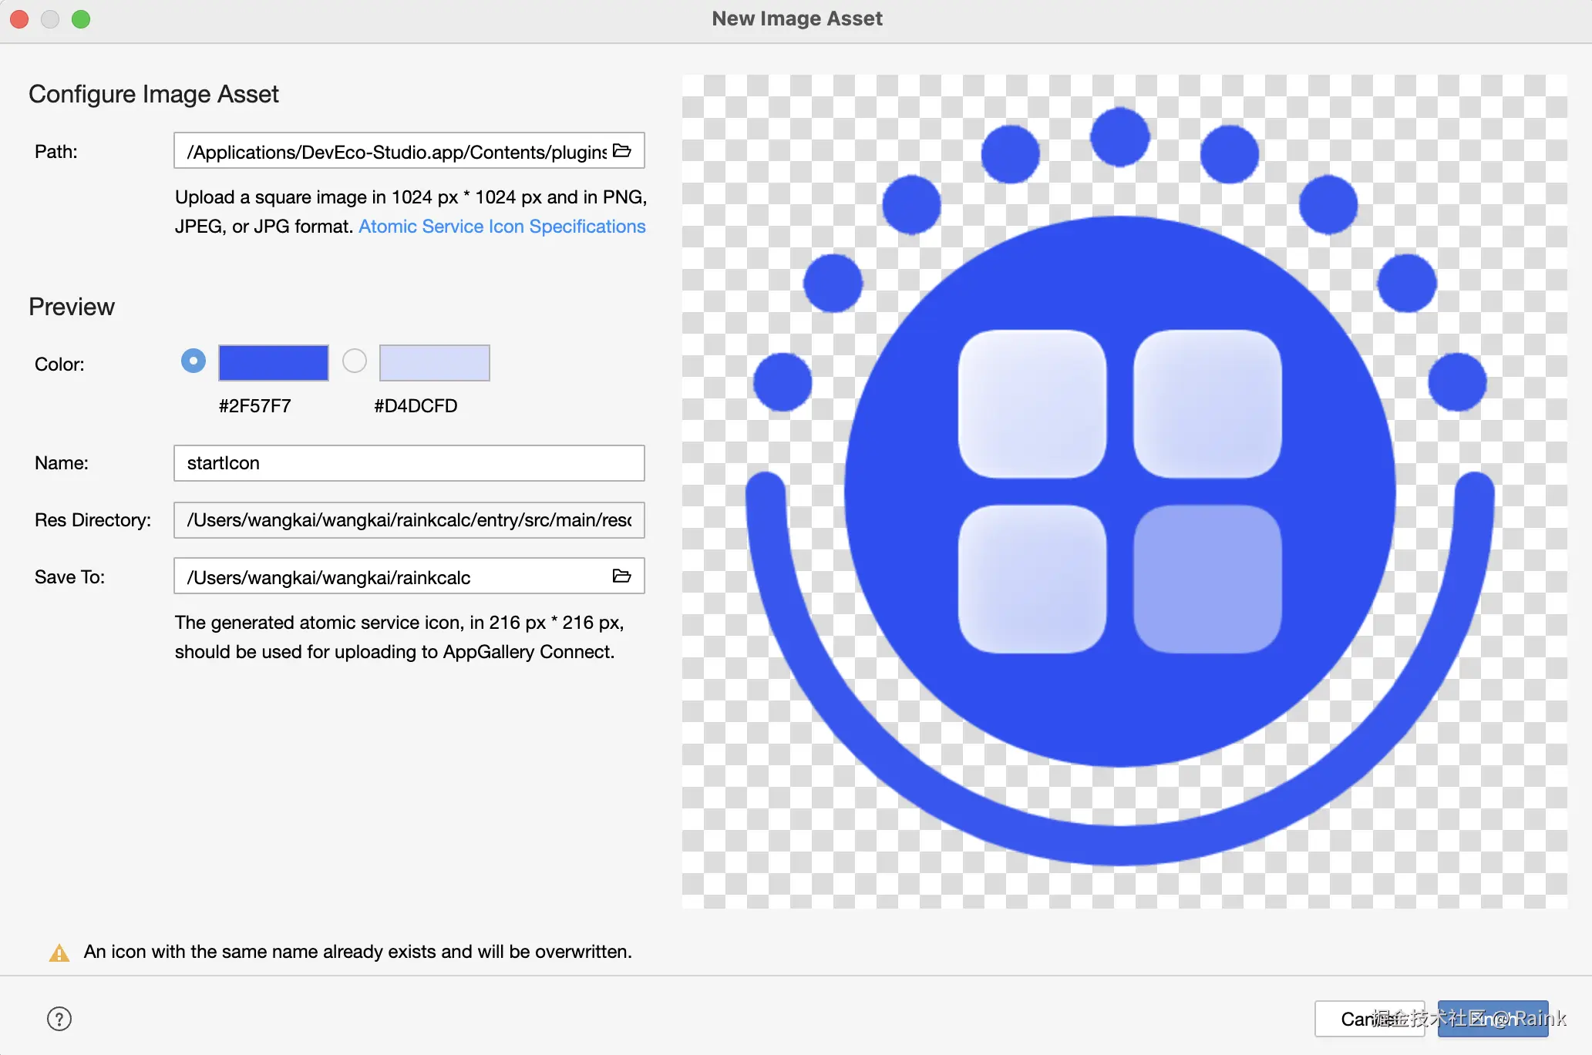Click the green zoom window button
Screen dimensions: 1592x1055
(x=81, y=19)
